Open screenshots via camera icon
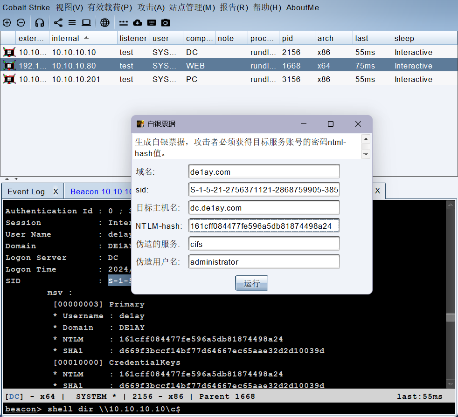The image size is (458, 417). pyautogui.click(x=166, y=22)
